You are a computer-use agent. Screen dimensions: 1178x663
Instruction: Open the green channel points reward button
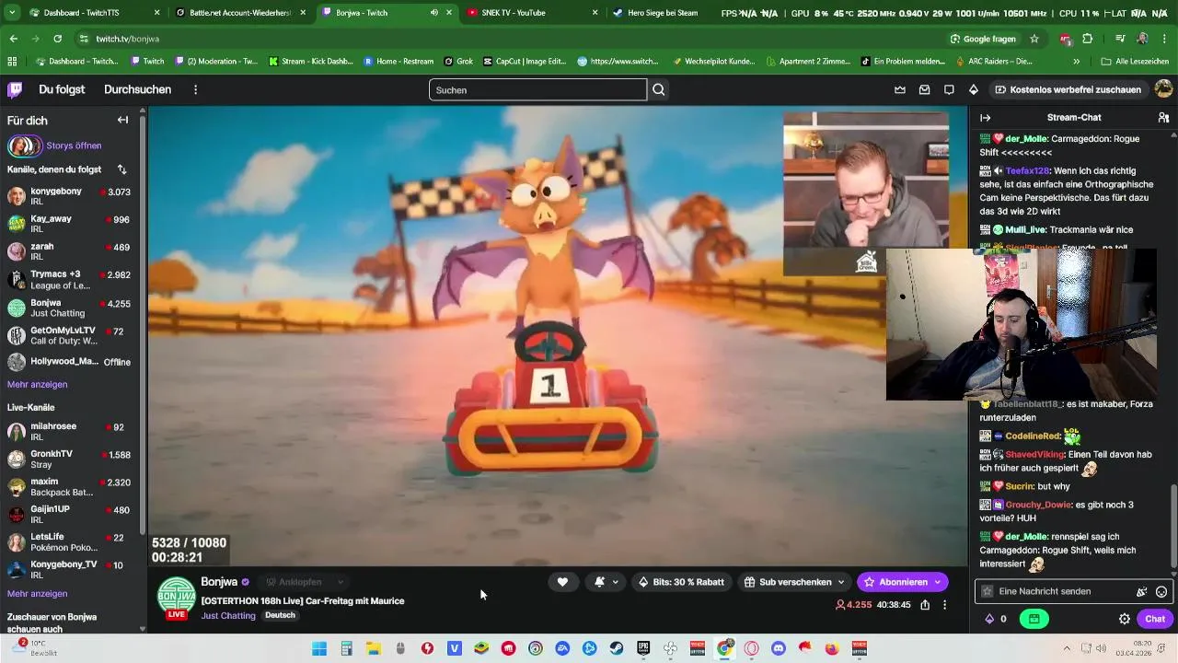pyautogui.click(x=1034, y=619)
